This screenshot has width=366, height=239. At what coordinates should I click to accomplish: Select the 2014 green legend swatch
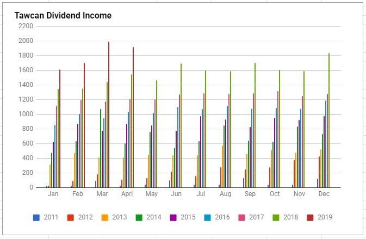tap(138, 217)
